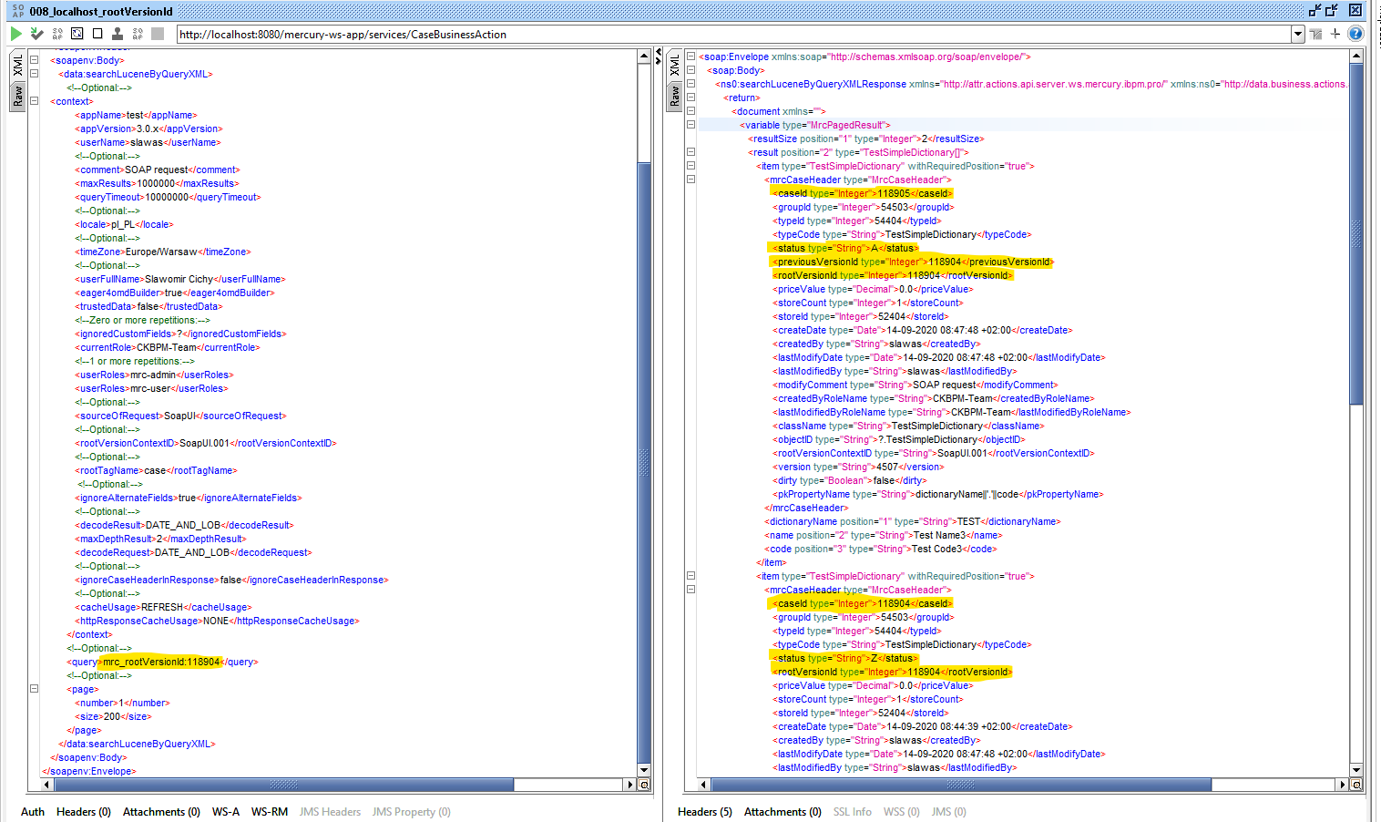Viewport: 1381px width, 822px height.
Task: Click the recreate default request icon
Action: 77,34
